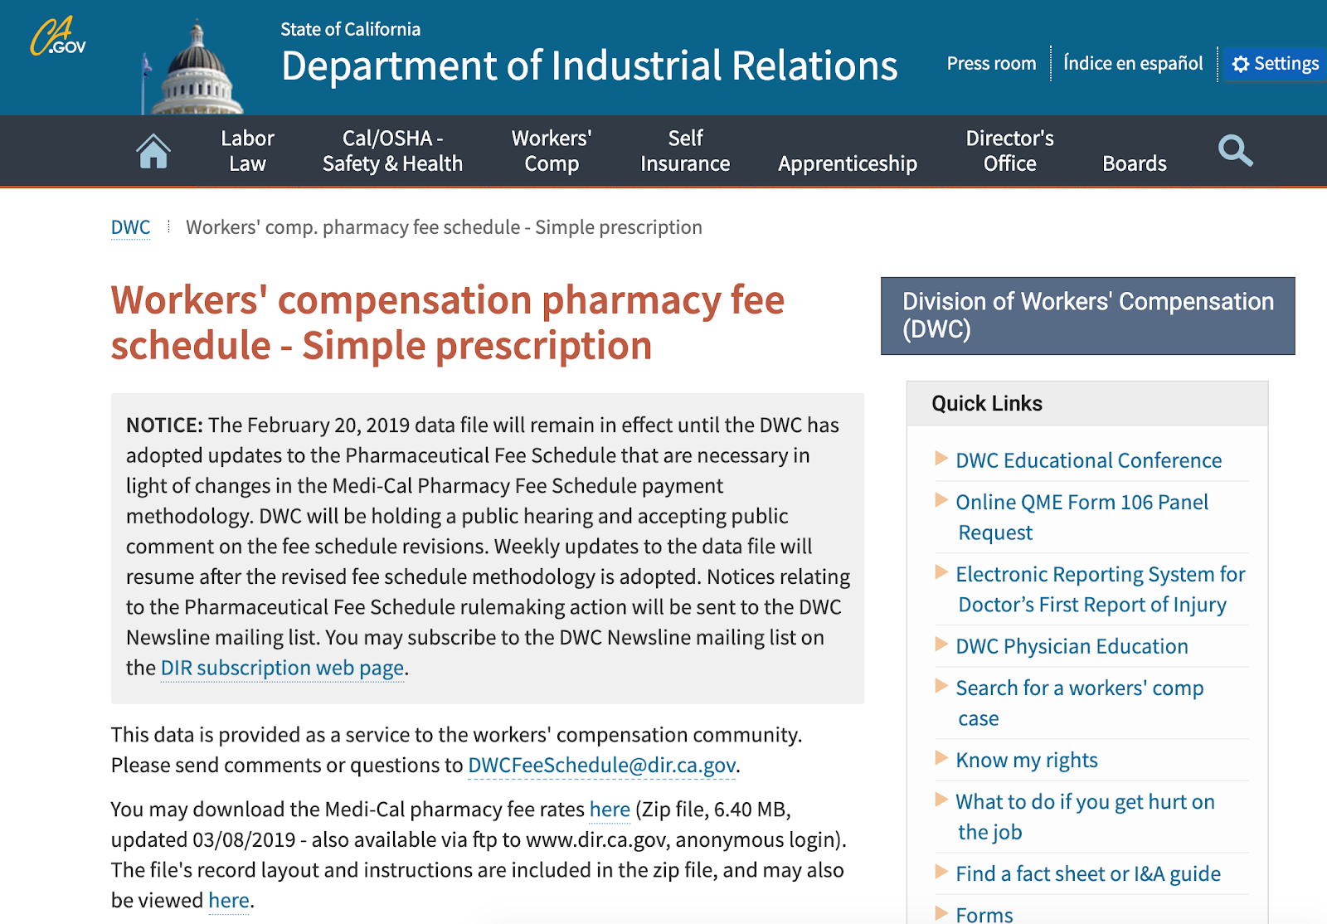Viewport: 1327px width, 924px height.
Task: Click the DWCFeeSchedule@dir.ca.gov email link
Action: (602, 765)
